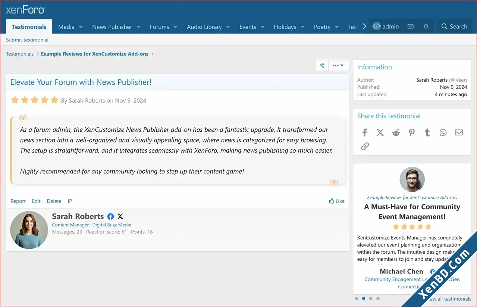Viewport: 477px width, 307px height.
Task: Select the third testimonial slide dot
Action: coord(370,298)
